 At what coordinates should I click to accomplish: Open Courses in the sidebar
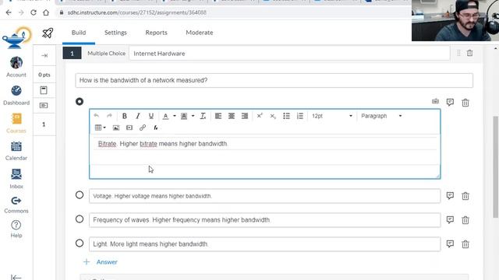(16, 123)
